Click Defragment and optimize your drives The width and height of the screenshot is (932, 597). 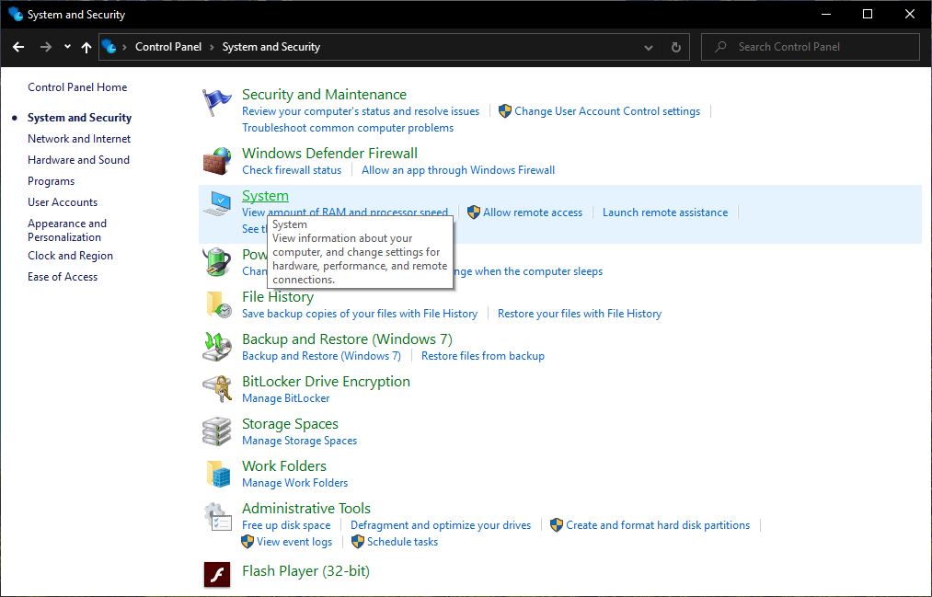441,525
